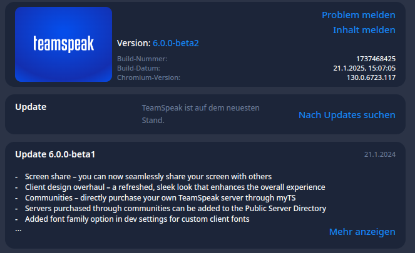Click the Communities myTS changelog line
415x253 pixels.
coord(160,197)
